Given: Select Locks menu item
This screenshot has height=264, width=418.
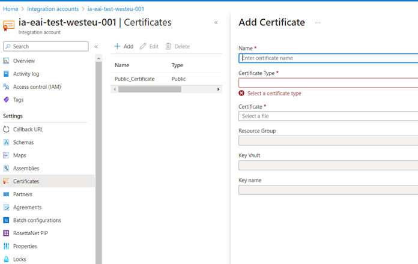Looking at the screenshot, I should pyautogui.click(x=20, y=259).
